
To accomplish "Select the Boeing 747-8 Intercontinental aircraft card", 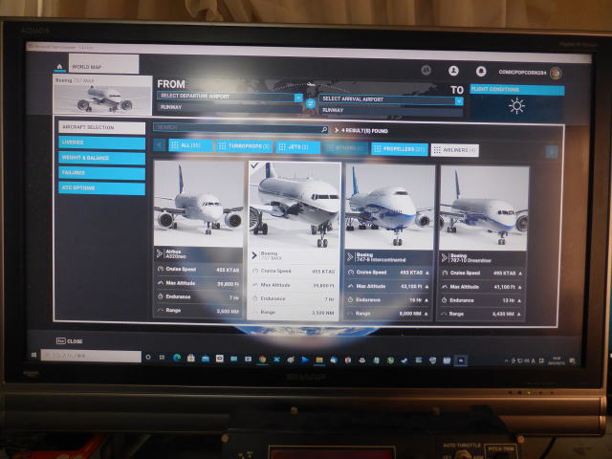I will pyautogui.click(x=389, y=241).
